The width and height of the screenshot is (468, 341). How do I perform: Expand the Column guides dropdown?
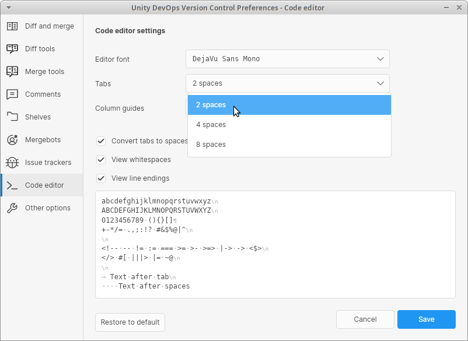pos(287,108)
